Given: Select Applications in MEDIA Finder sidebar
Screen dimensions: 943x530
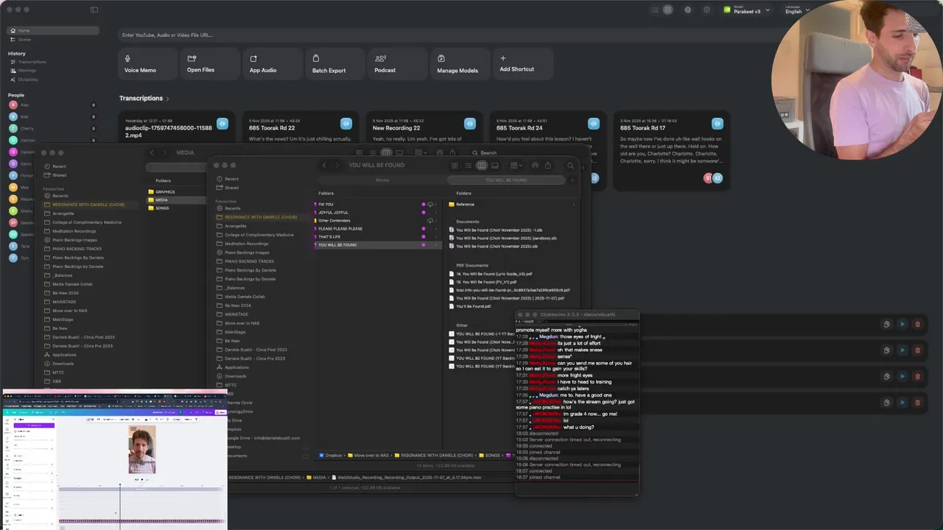Looking at the screenshot, I should tap(64, 355).
